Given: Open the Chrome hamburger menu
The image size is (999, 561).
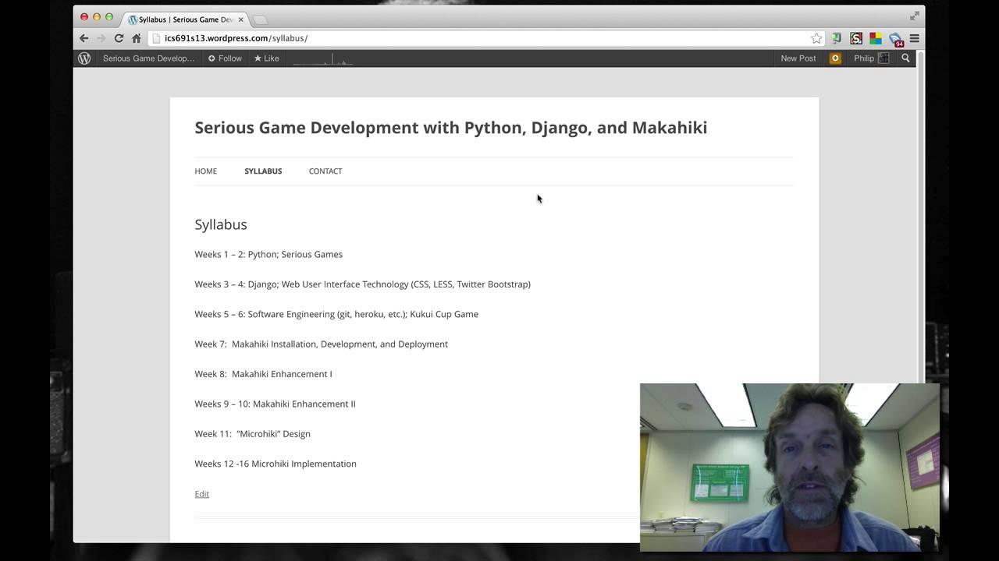Looking at the screenshot, I should click(x=914, y=38).
